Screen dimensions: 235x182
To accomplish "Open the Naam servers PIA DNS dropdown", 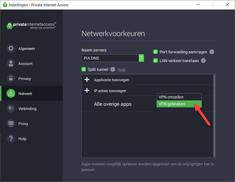I will pyautogui.click(x=113, y=58).
